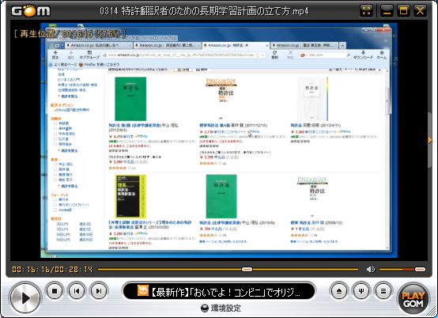Adjust the volume slider handle
This screenshot has height=318, width=438.
coord(420,270)
